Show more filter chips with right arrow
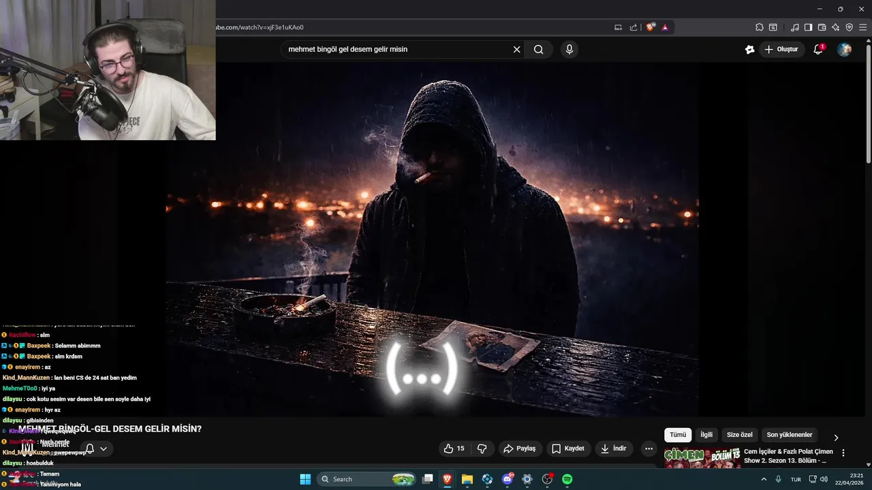Screen dimensions: 872x490 click(837, 438)
